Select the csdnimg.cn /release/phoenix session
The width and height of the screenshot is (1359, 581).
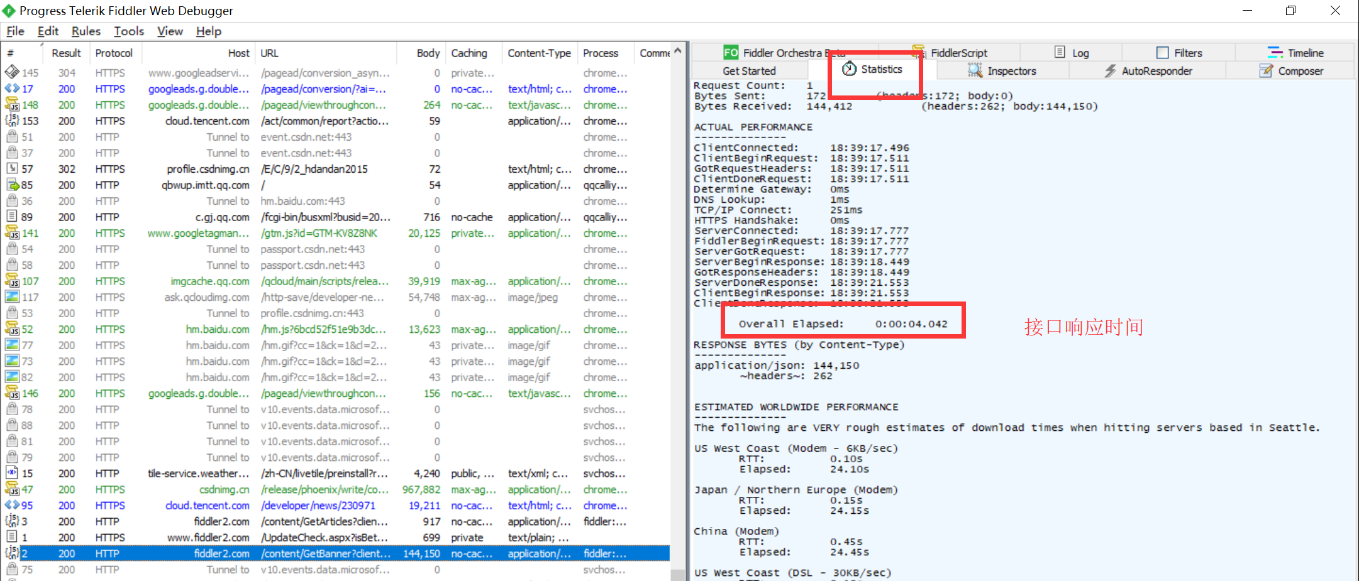[x=336, y=489]
